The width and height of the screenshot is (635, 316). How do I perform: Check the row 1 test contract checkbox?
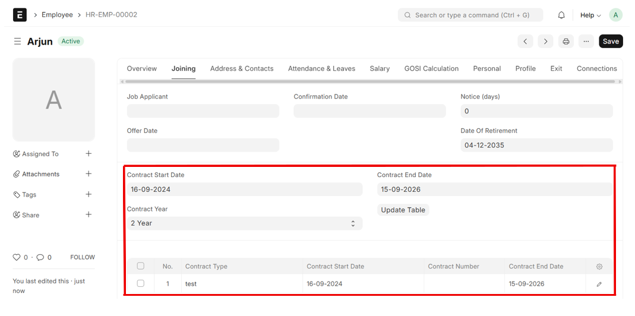(141, 283)
